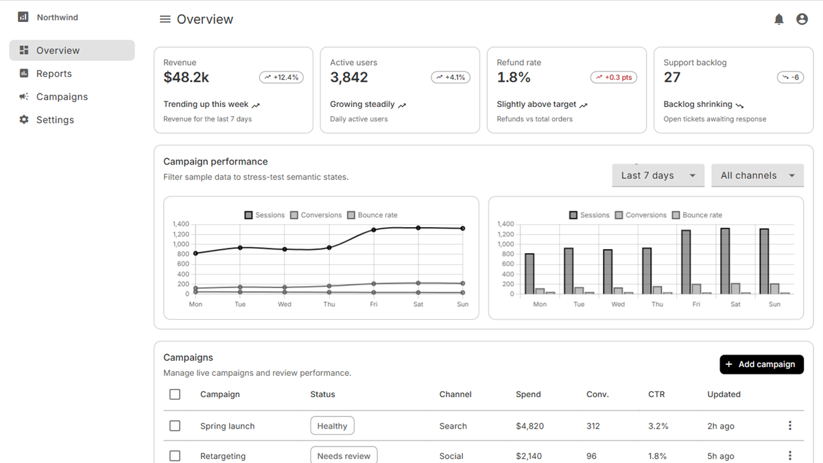The height and width of the screenshot is (463, 823).
Task: Check the Spring launch campaign checkbox
Action: [x=175, y=426]
